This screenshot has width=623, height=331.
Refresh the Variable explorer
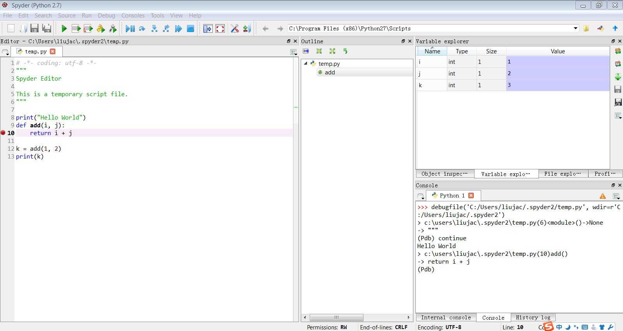tap(618, 51)
